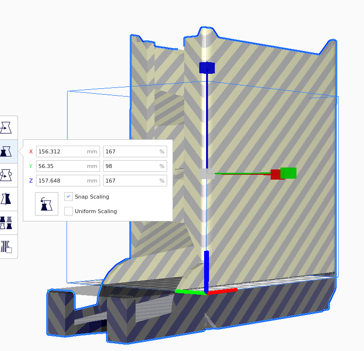This screenshot has width=364, height=351.
Task: Edit the Y scale percentage 98 field
Action: point(135,166)
